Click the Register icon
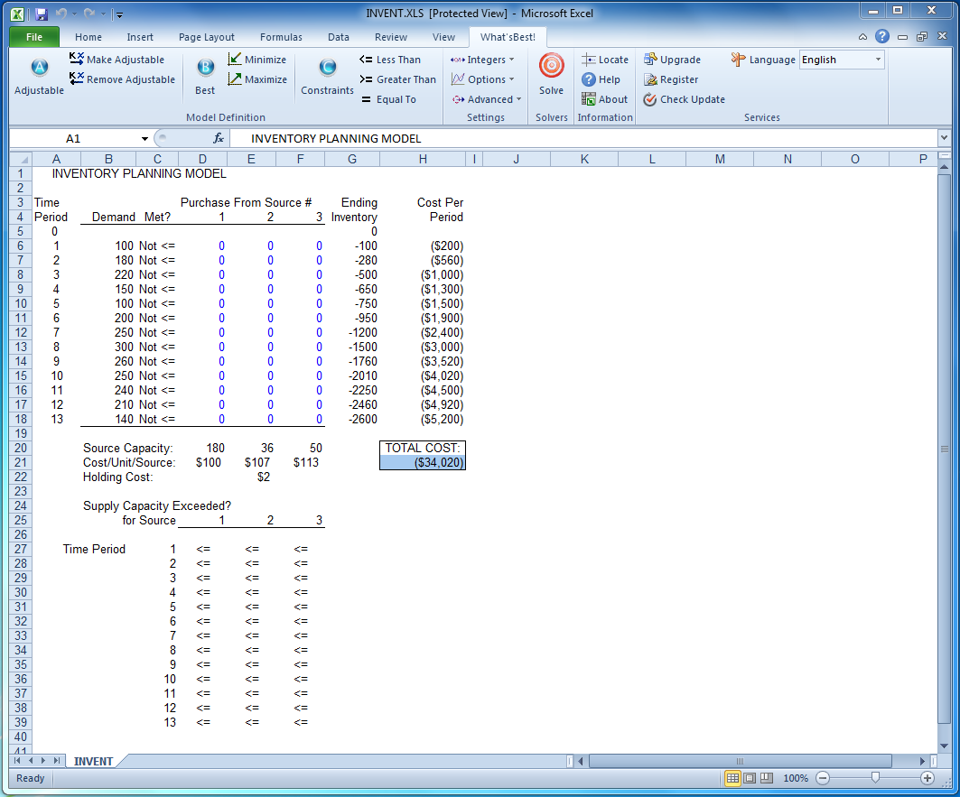Image resolution: width=960 pixels, height=797 pixels. [x=650, y=79]
